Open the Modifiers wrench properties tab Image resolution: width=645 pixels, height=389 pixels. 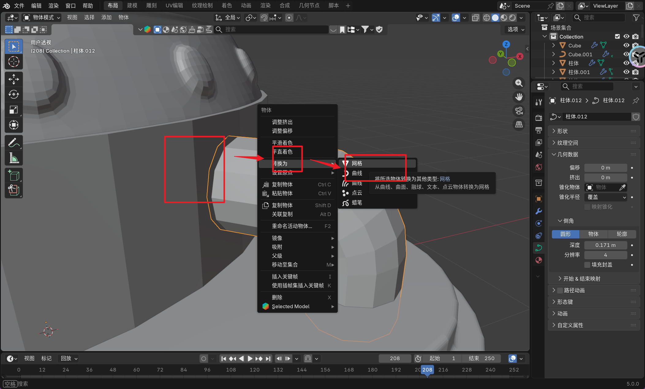click(538, 211)
